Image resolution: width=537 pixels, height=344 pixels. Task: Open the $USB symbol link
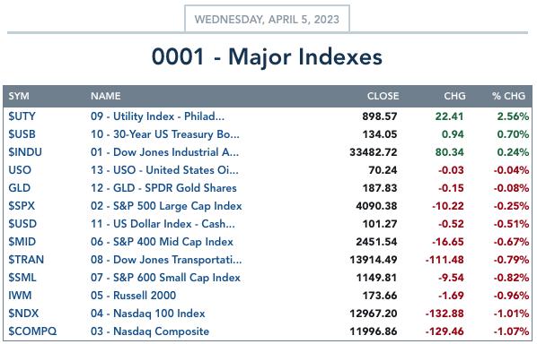pos(22,134)
